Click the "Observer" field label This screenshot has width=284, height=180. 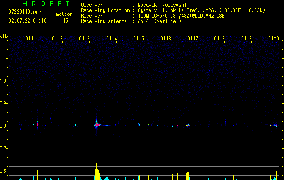pyautogui.click(x=92, y=5)
